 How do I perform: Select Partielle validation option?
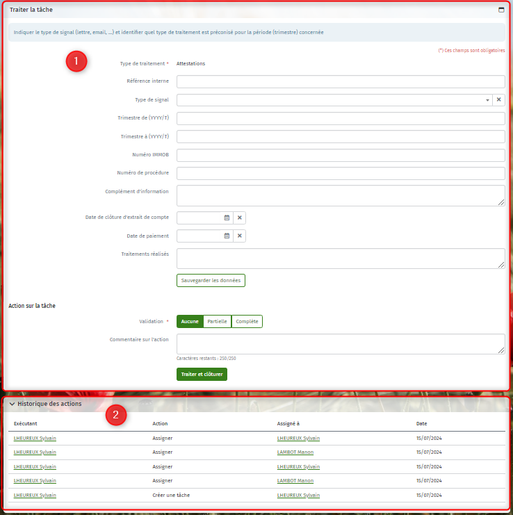[217, 322]
